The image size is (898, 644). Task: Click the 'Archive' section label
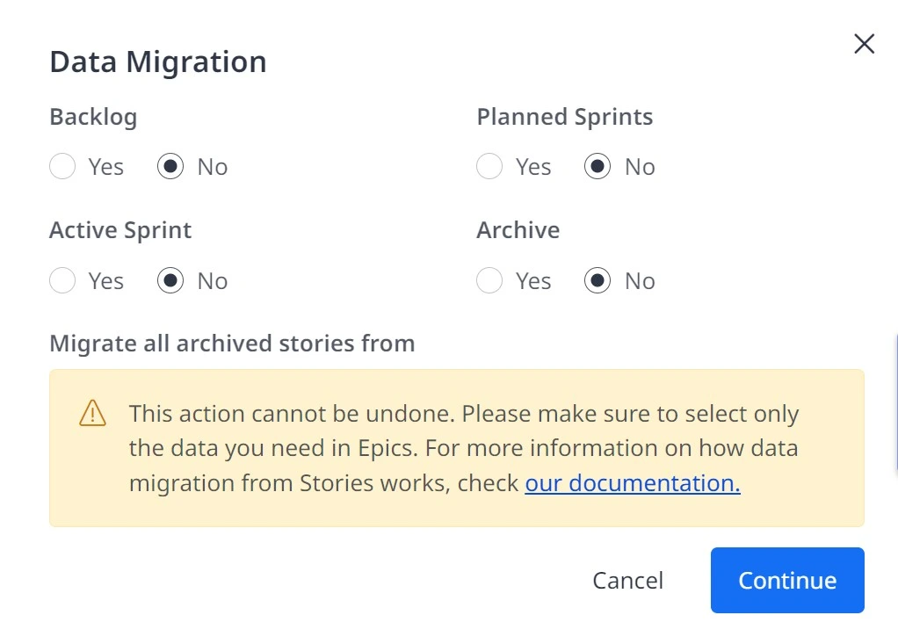coord(518,230)
